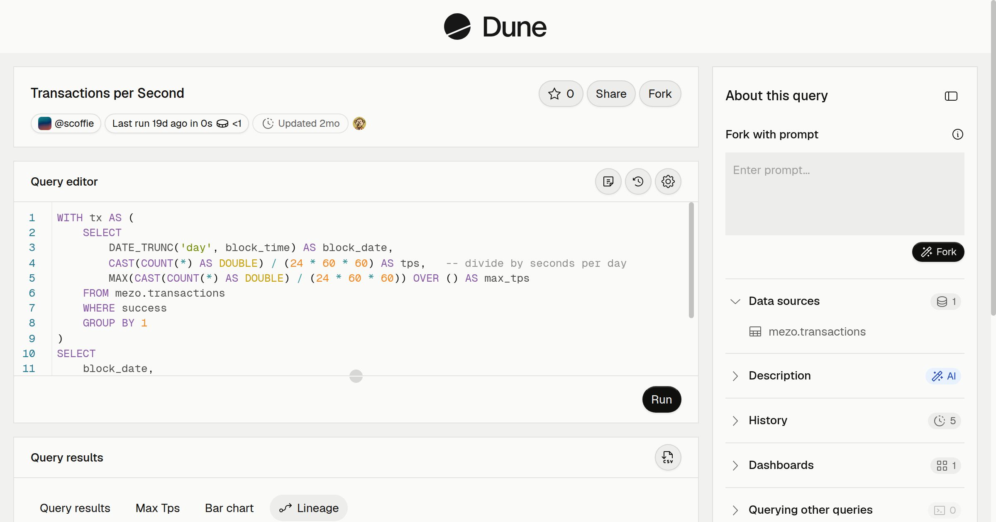
Task: Click the Dune wordmark text
Action: click(x=514, y=27)
